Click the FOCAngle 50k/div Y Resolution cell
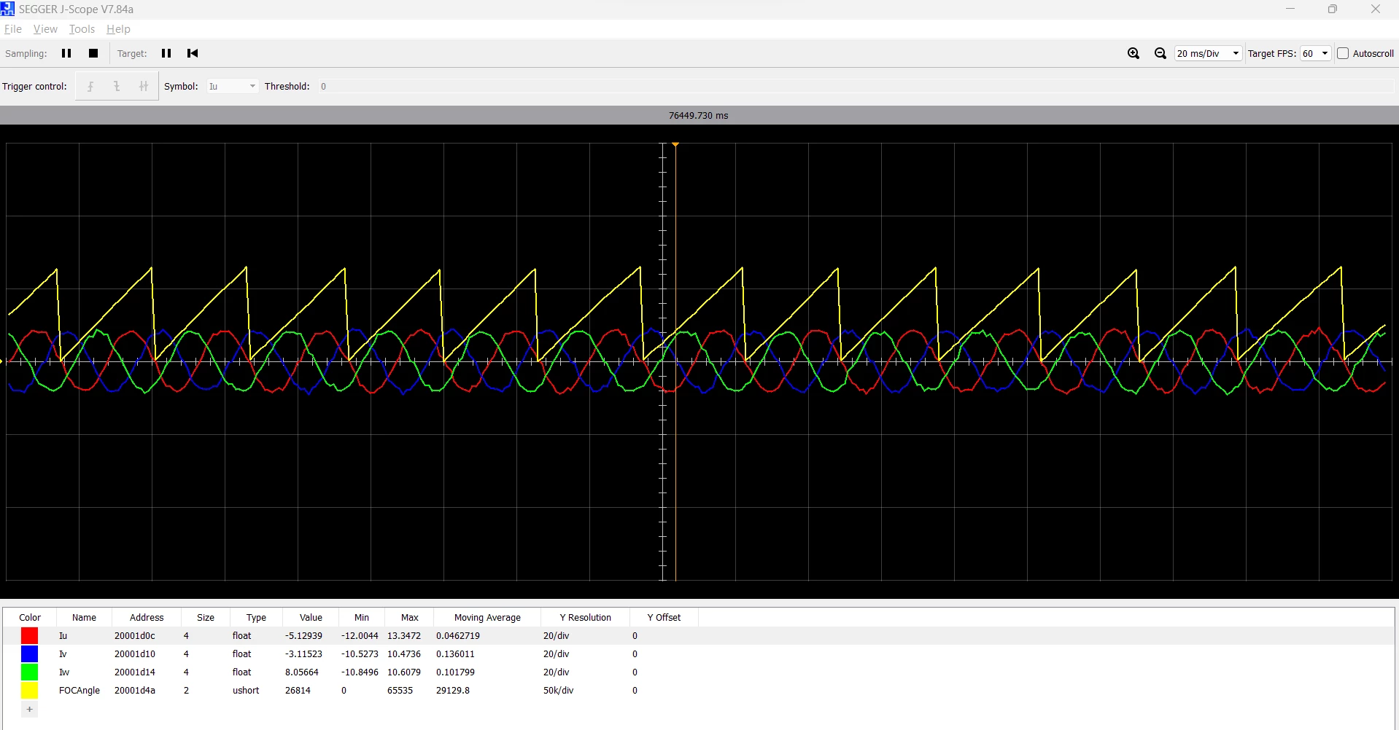Viewport: 1399px width, 730px height. 558,691
